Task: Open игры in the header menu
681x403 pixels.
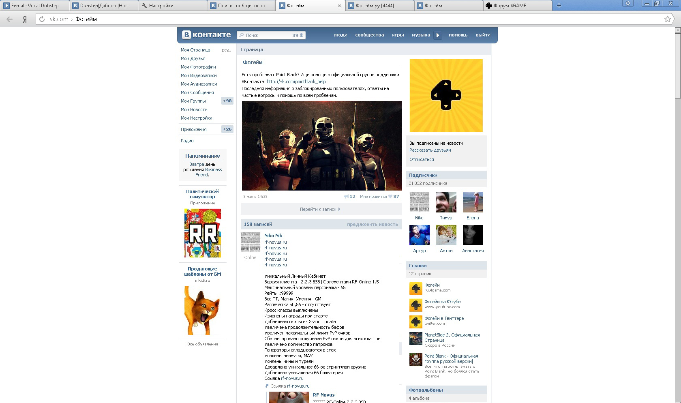Action: pos(398,35)
